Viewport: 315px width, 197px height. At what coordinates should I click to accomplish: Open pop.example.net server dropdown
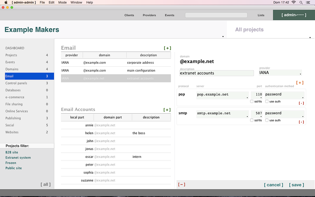click(x=222, y=95)
